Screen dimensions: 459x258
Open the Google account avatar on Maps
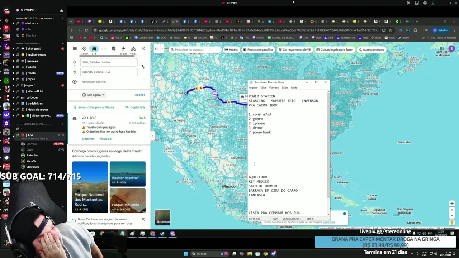point(451,49)
